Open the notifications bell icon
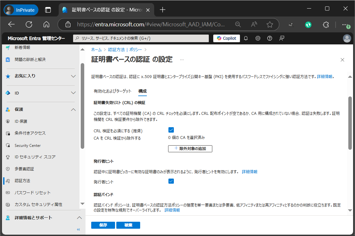355x236 pixels. [246, 38]
